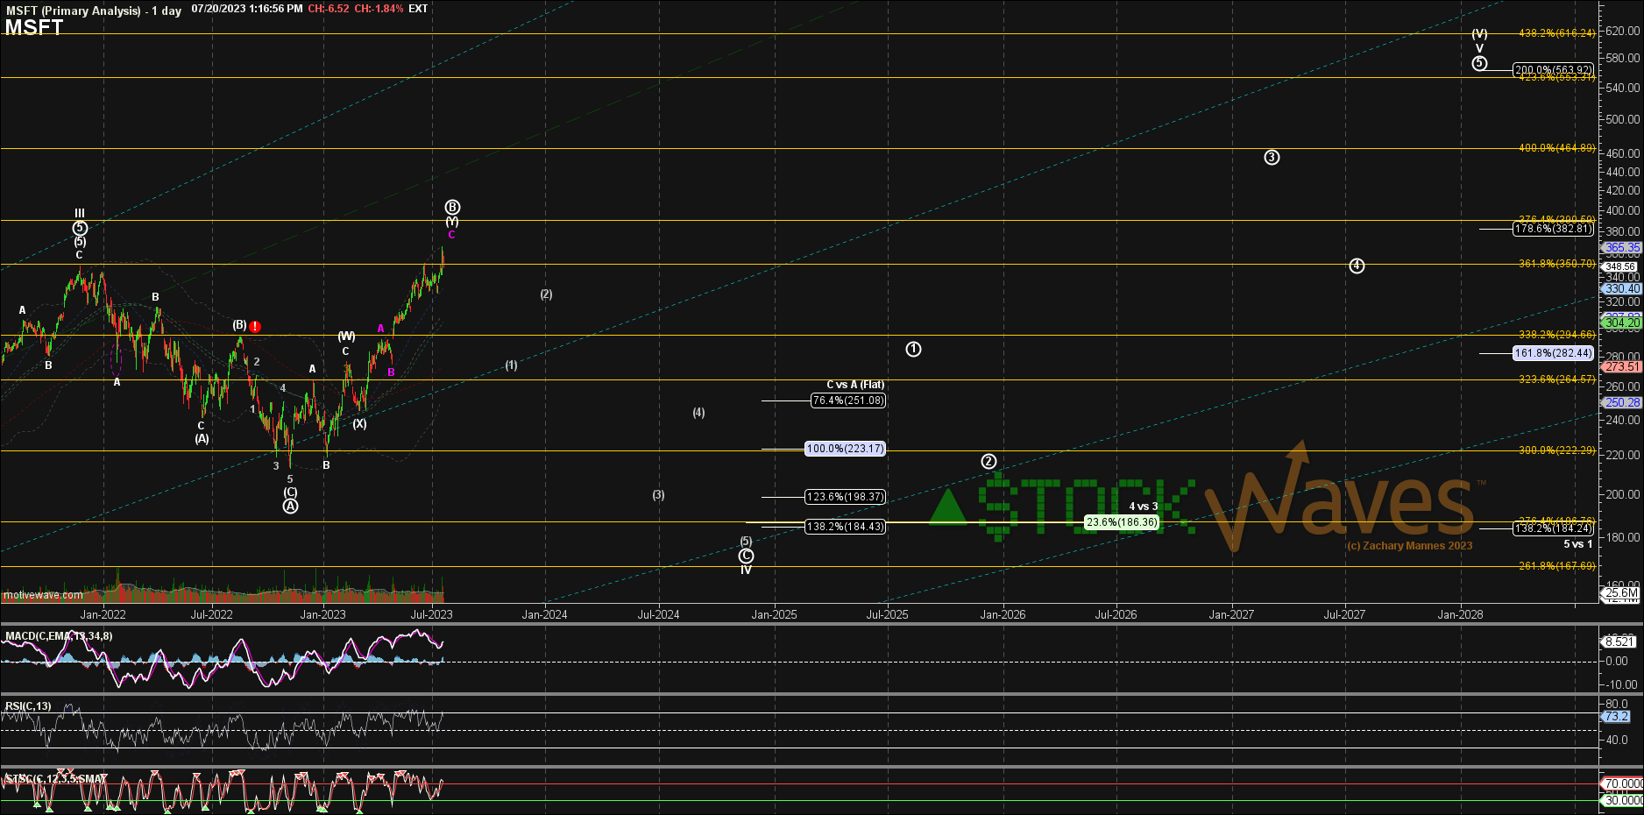Click the STSC(C,12,3,5,SMA) indicator label
Image resolution: width=1644 pixels, height=815 pixels.
[56, 779]
